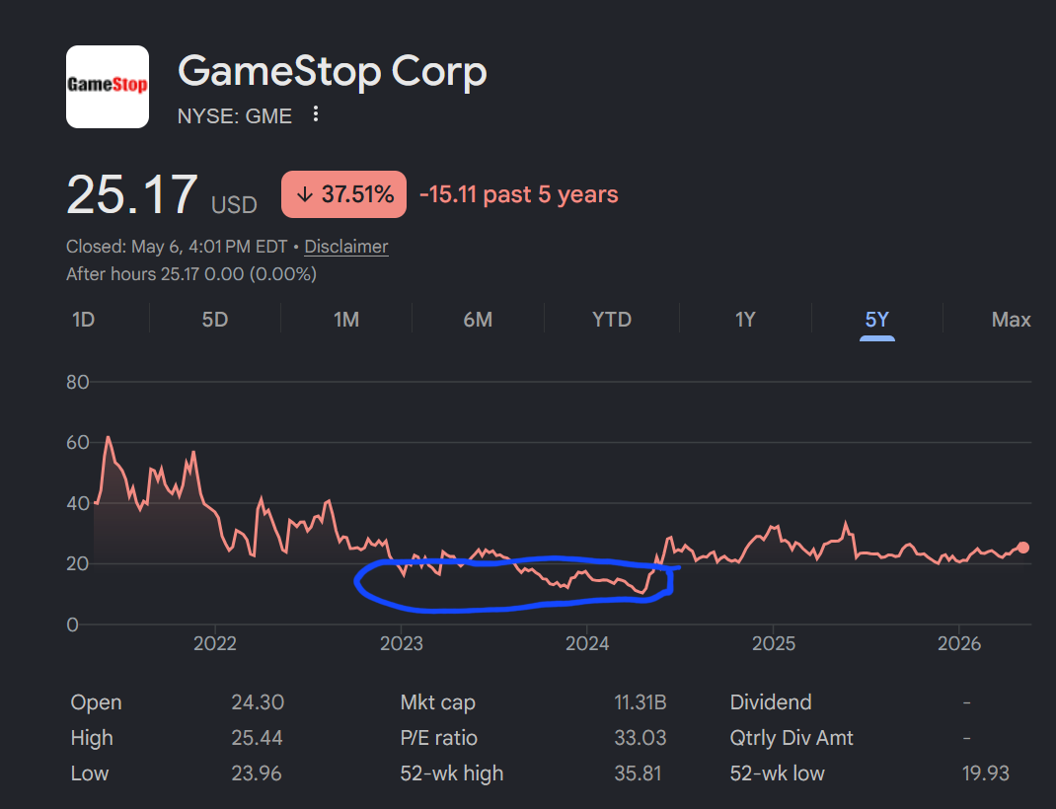Click the 52-wk high value 35.81
Image resolution: width=1056 pixels, height=809 pixels.
coord(638,773)
